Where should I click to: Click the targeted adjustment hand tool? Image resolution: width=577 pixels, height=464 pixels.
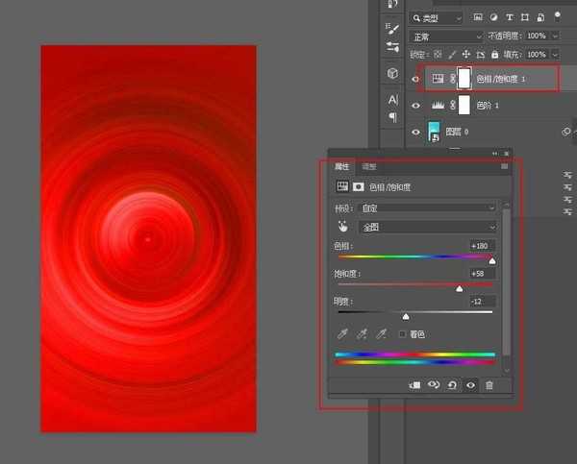(342, 227)
